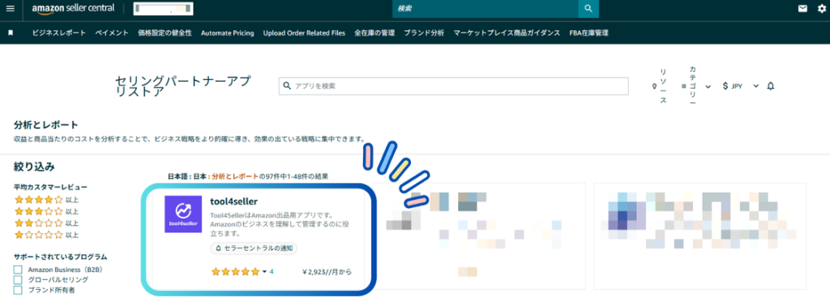Viewport: 830px width, 297px height.
Task: Click the tool4seller five-star rating
Action: (x=236, y=272)
